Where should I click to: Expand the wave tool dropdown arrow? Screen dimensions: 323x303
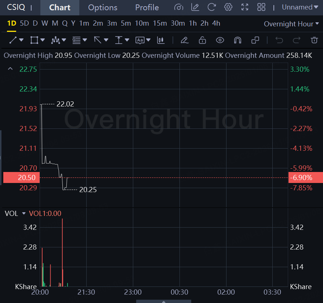64,40
